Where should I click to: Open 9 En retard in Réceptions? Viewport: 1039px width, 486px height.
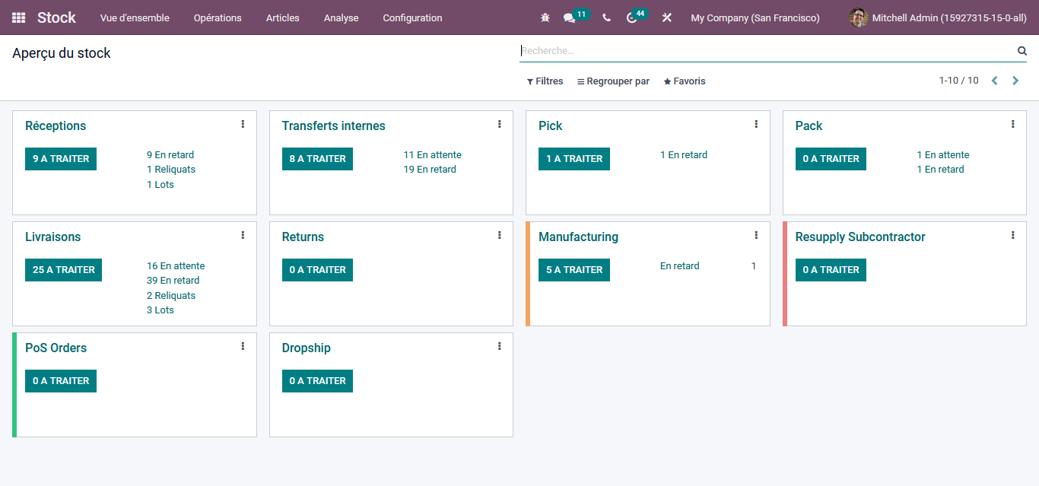point(170,155)
